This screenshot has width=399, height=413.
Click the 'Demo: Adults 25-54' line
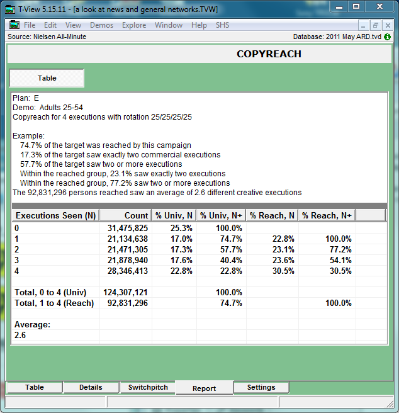[48, 108]
